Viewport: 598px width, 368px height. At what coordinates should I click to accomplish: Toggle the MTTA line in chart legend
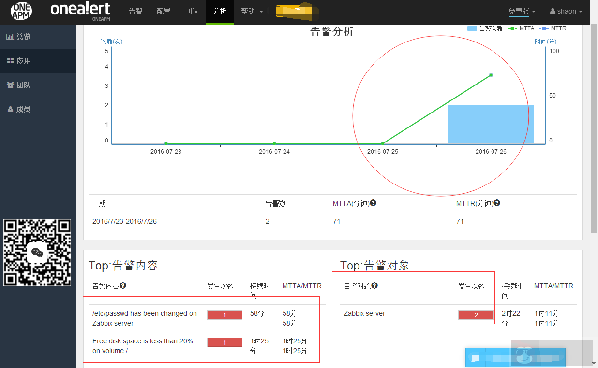(x=518, y=28)
